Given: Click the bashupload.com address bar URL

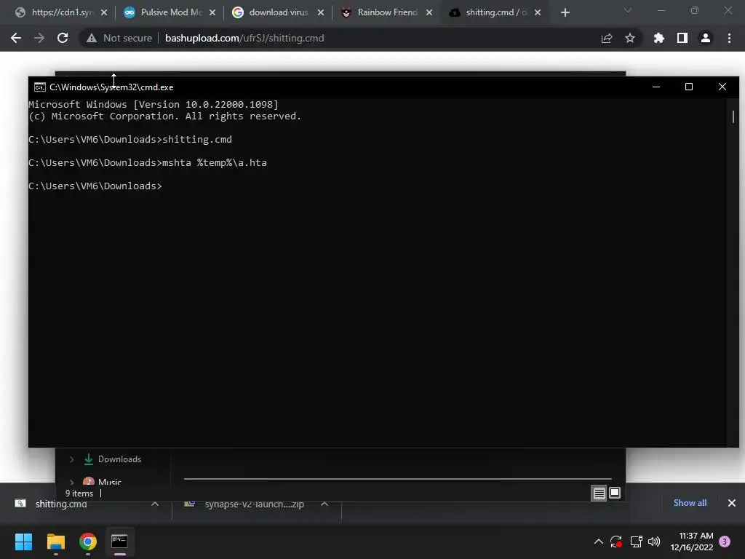Looking at the screenshot, I should click(x=244, y=38).
